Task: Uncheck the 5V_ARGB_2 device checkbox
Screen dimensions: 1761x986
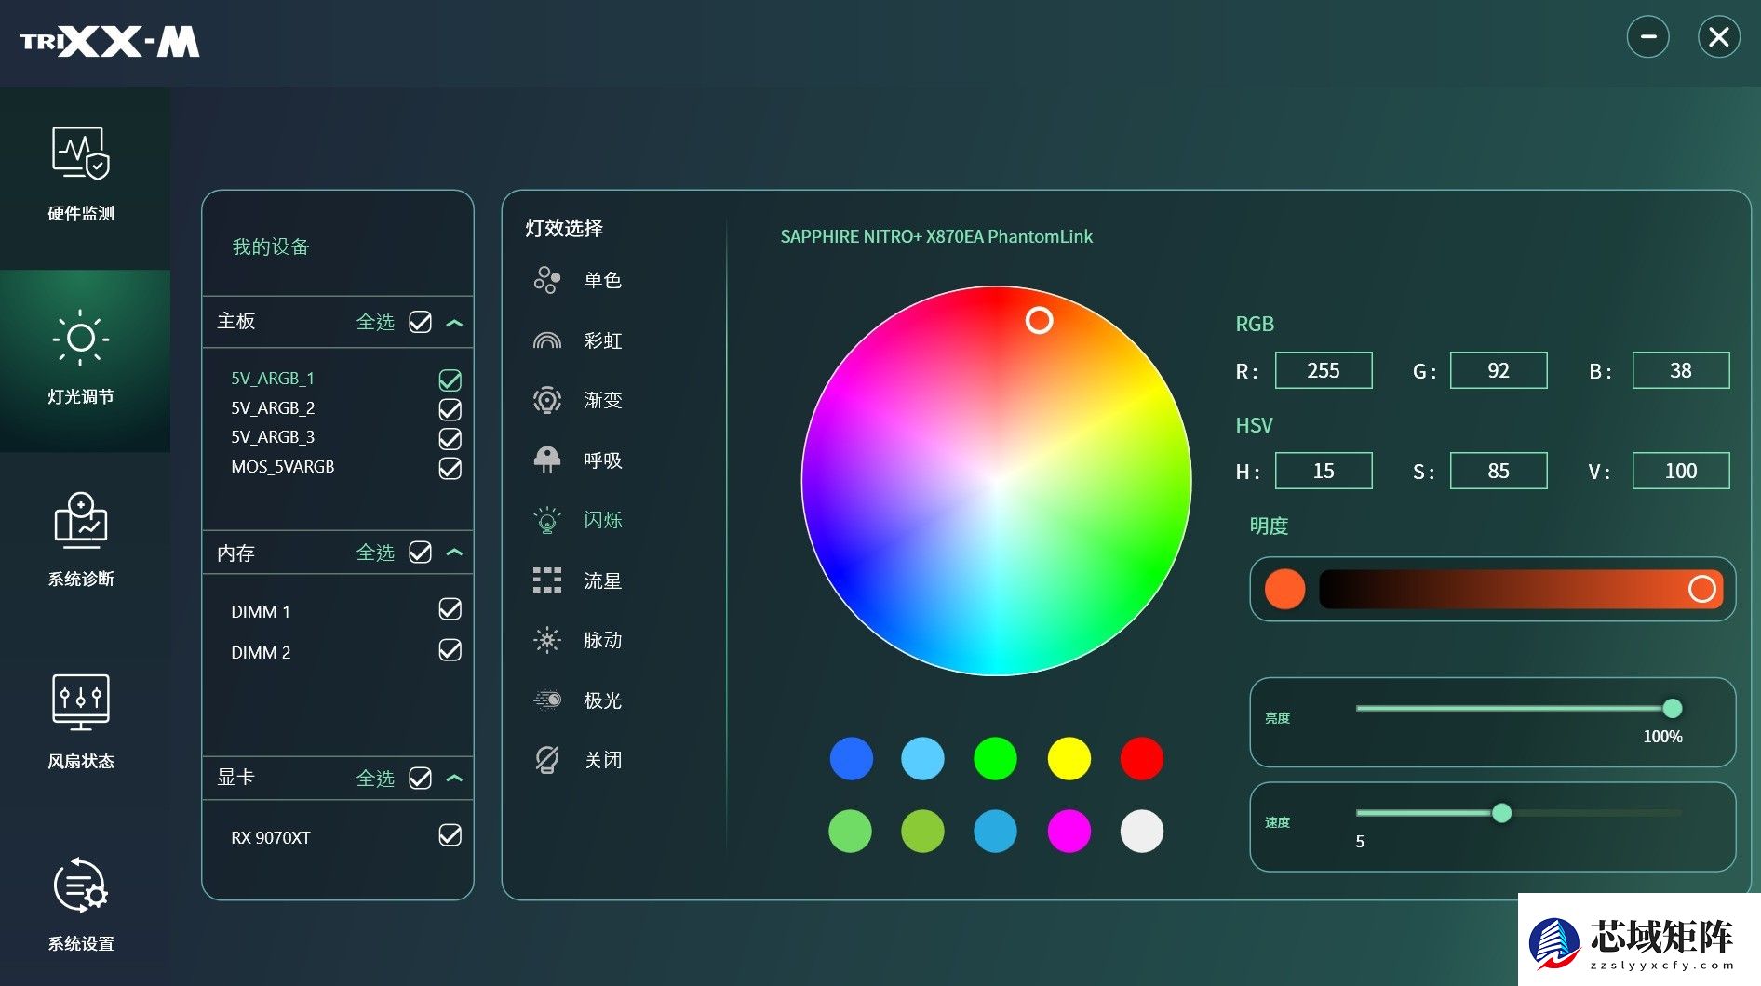Action: point(450,409)
